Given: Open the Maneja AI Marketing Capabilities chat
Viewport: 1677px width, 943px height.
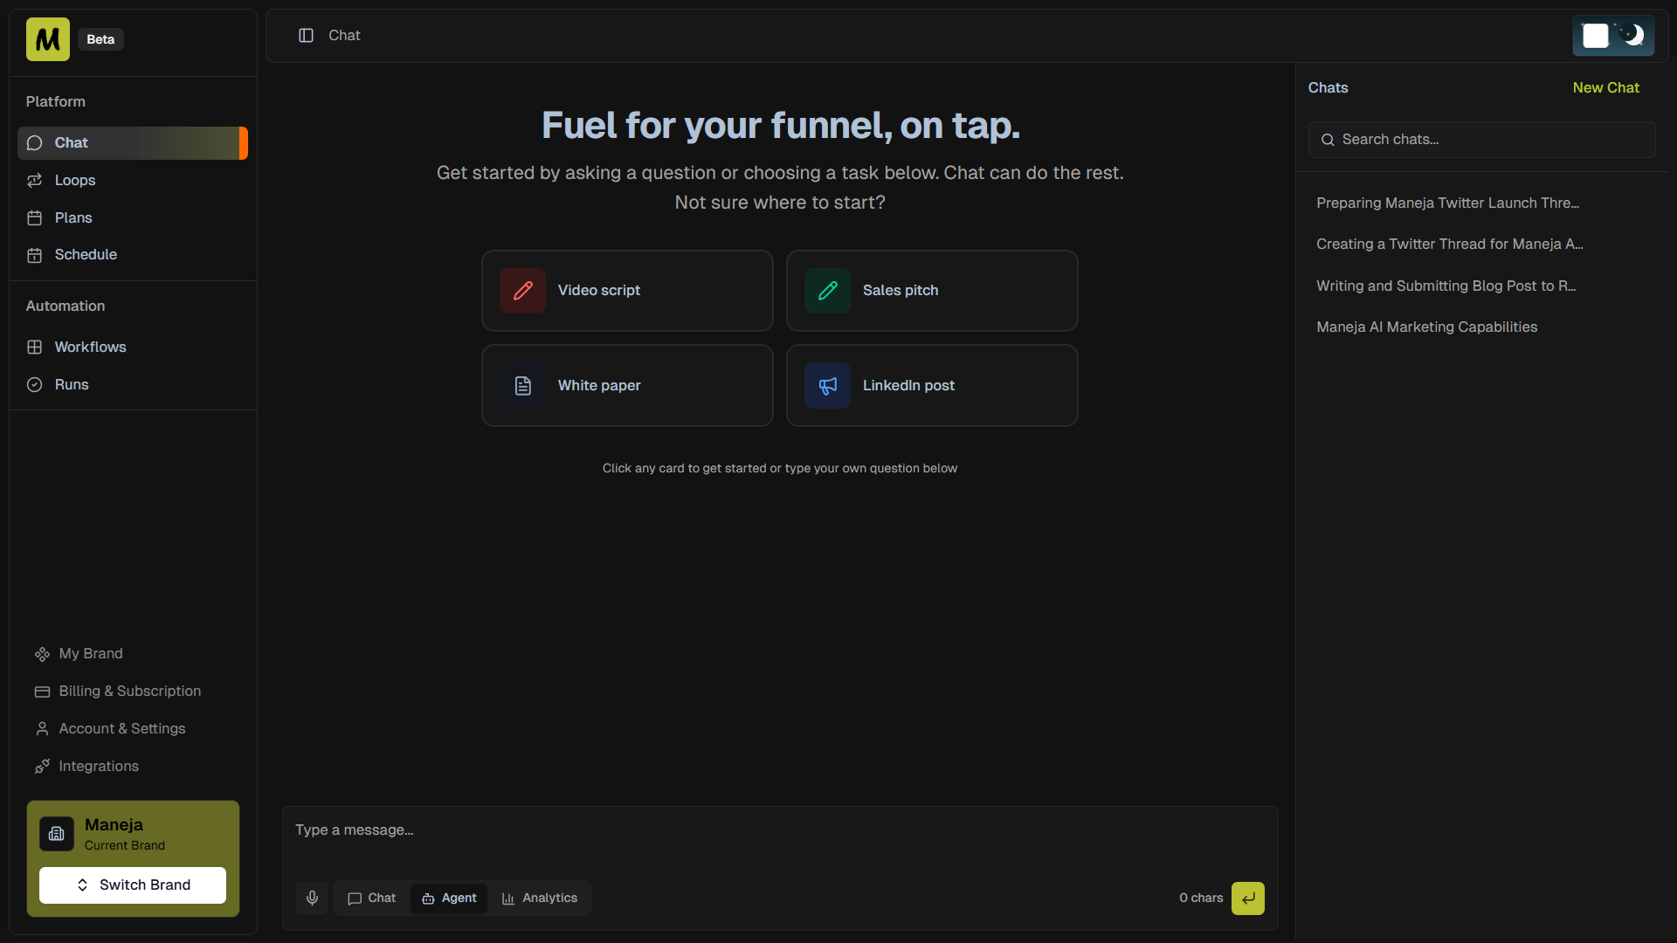Looking at the screenshot, I should (x=1426, y=327).
